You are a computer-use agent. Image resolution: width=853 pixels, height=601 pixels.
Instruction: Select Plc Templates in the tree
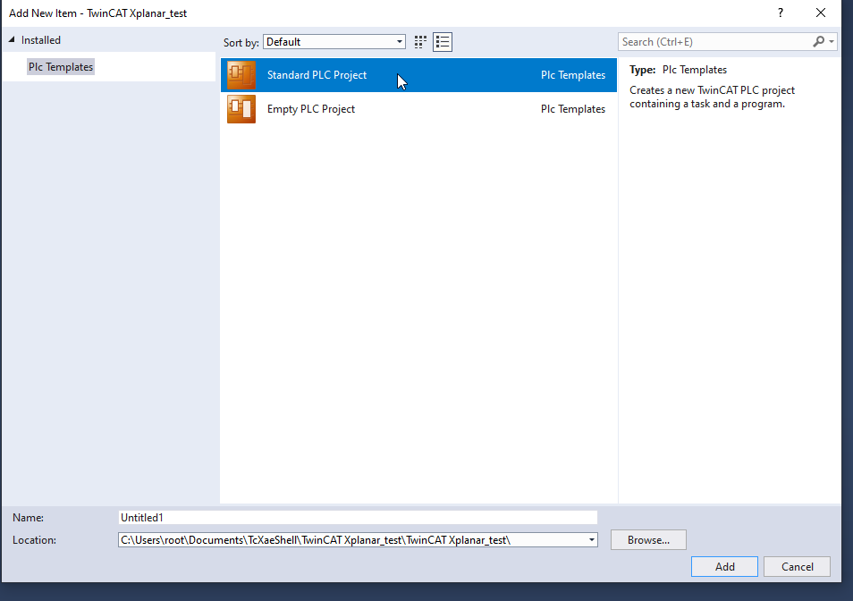(x=61, y=67)
